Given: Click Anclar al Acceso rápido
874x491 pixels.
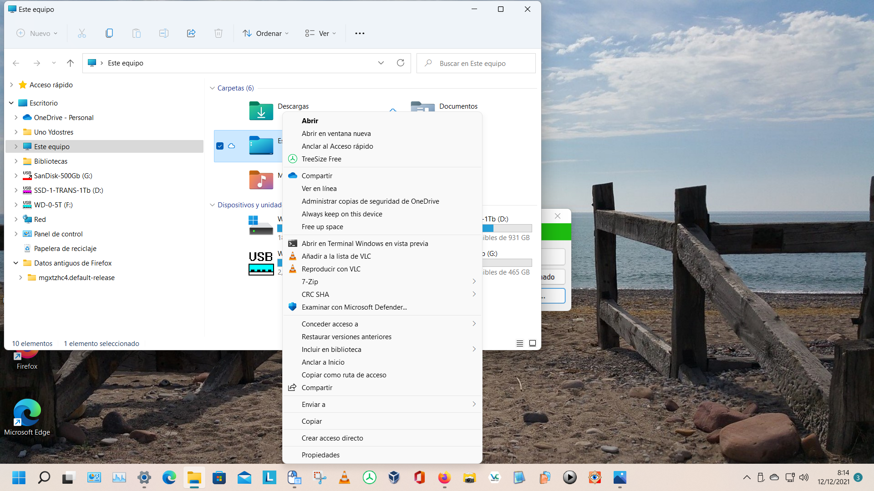Looking at the screenshot, I should click(337, 146).
